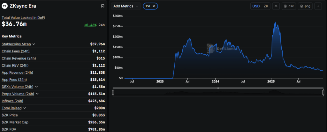Click the App Revenue (24h) label
The height and width of the screenshot is (132, 327).
tap(17, 72)
